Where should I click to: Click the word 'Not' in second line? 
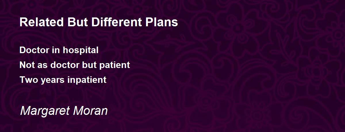click(x=26, y=65)
